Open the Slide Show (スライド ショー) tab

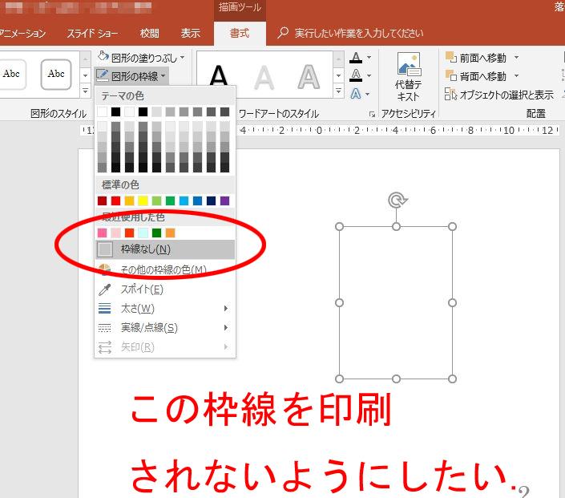point(93,33)
